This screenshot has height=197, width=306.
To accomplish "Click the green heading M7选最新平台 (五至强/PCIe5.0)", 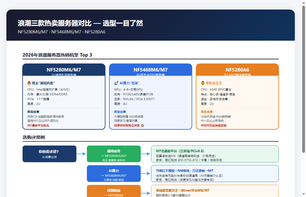I will pyautogui.click(x=180, y=151).
